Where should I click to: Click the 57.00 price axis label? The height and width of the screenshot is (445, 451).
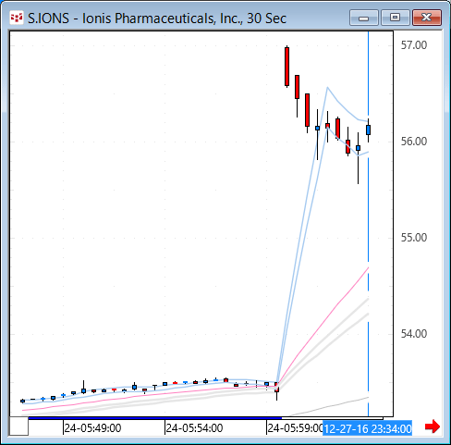pyautogui.click(x=414, y=45)
